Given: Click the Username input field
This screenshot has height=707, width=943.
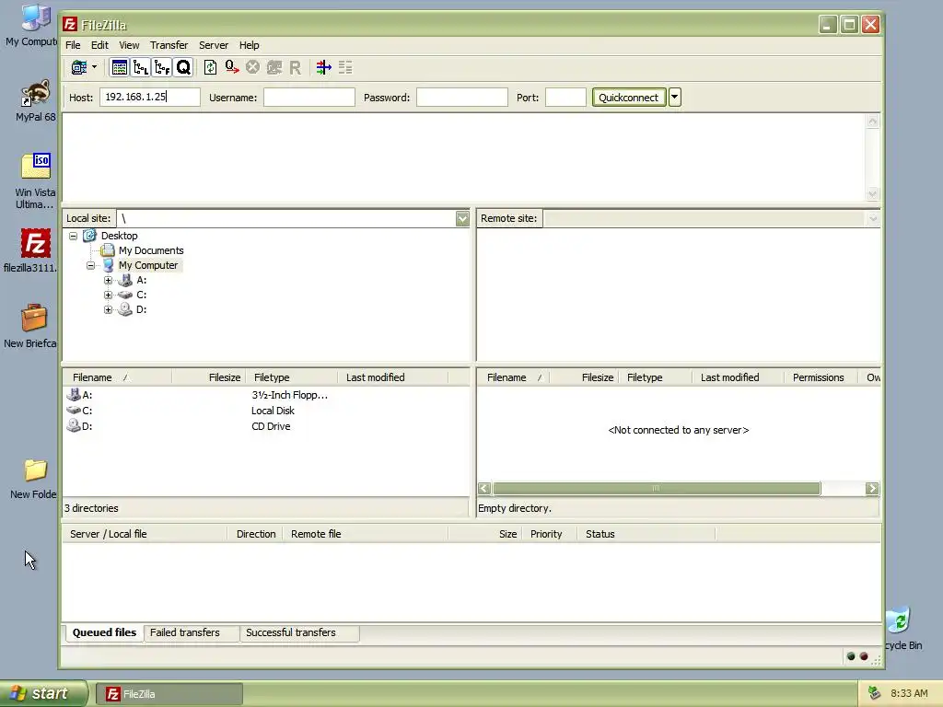Looking at the screenshot, I should click(x=309, y=97).
